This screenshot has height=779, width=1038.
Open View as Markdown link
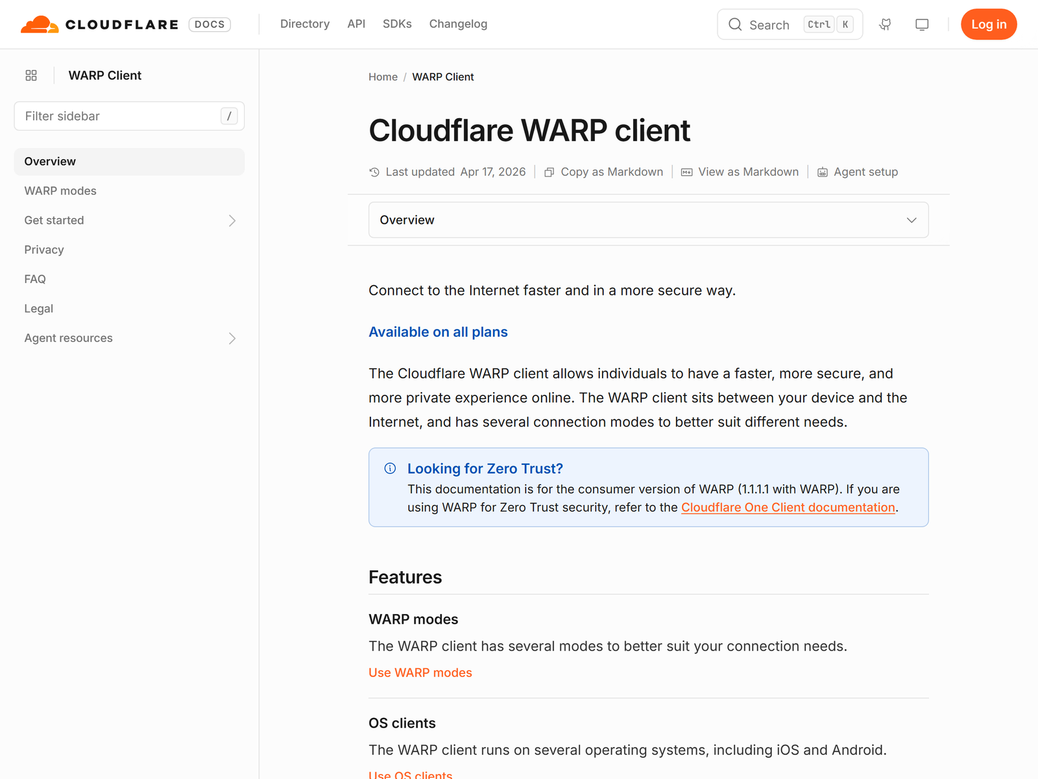748,172
